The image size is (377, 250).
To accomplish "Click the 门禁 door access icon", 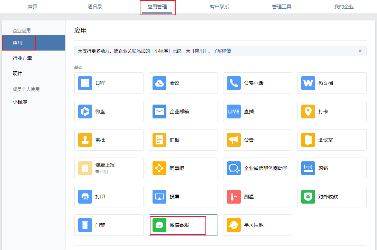I will [85, 225].
